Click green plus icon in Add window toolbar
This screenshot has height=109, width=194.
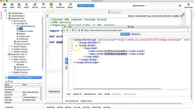point(67,30)
